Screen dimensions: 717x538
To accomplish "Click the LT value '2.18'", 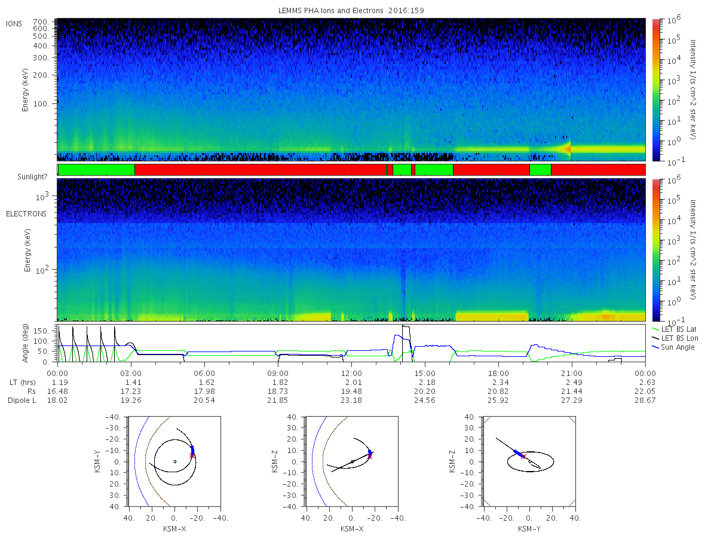I will coord(425,383).
